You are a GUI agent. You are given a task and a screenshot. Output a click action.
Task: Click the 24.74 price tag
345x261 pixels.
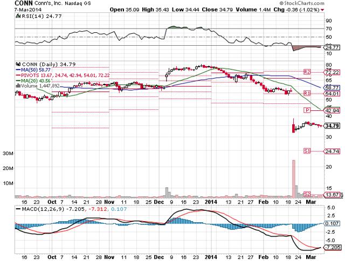[x=332, y=151]
